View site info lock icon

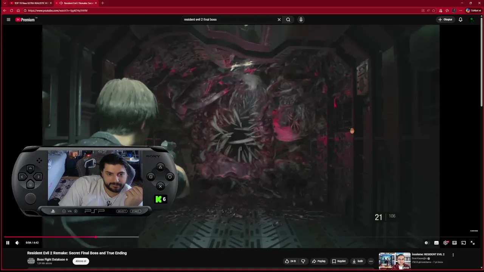(25, 11)
